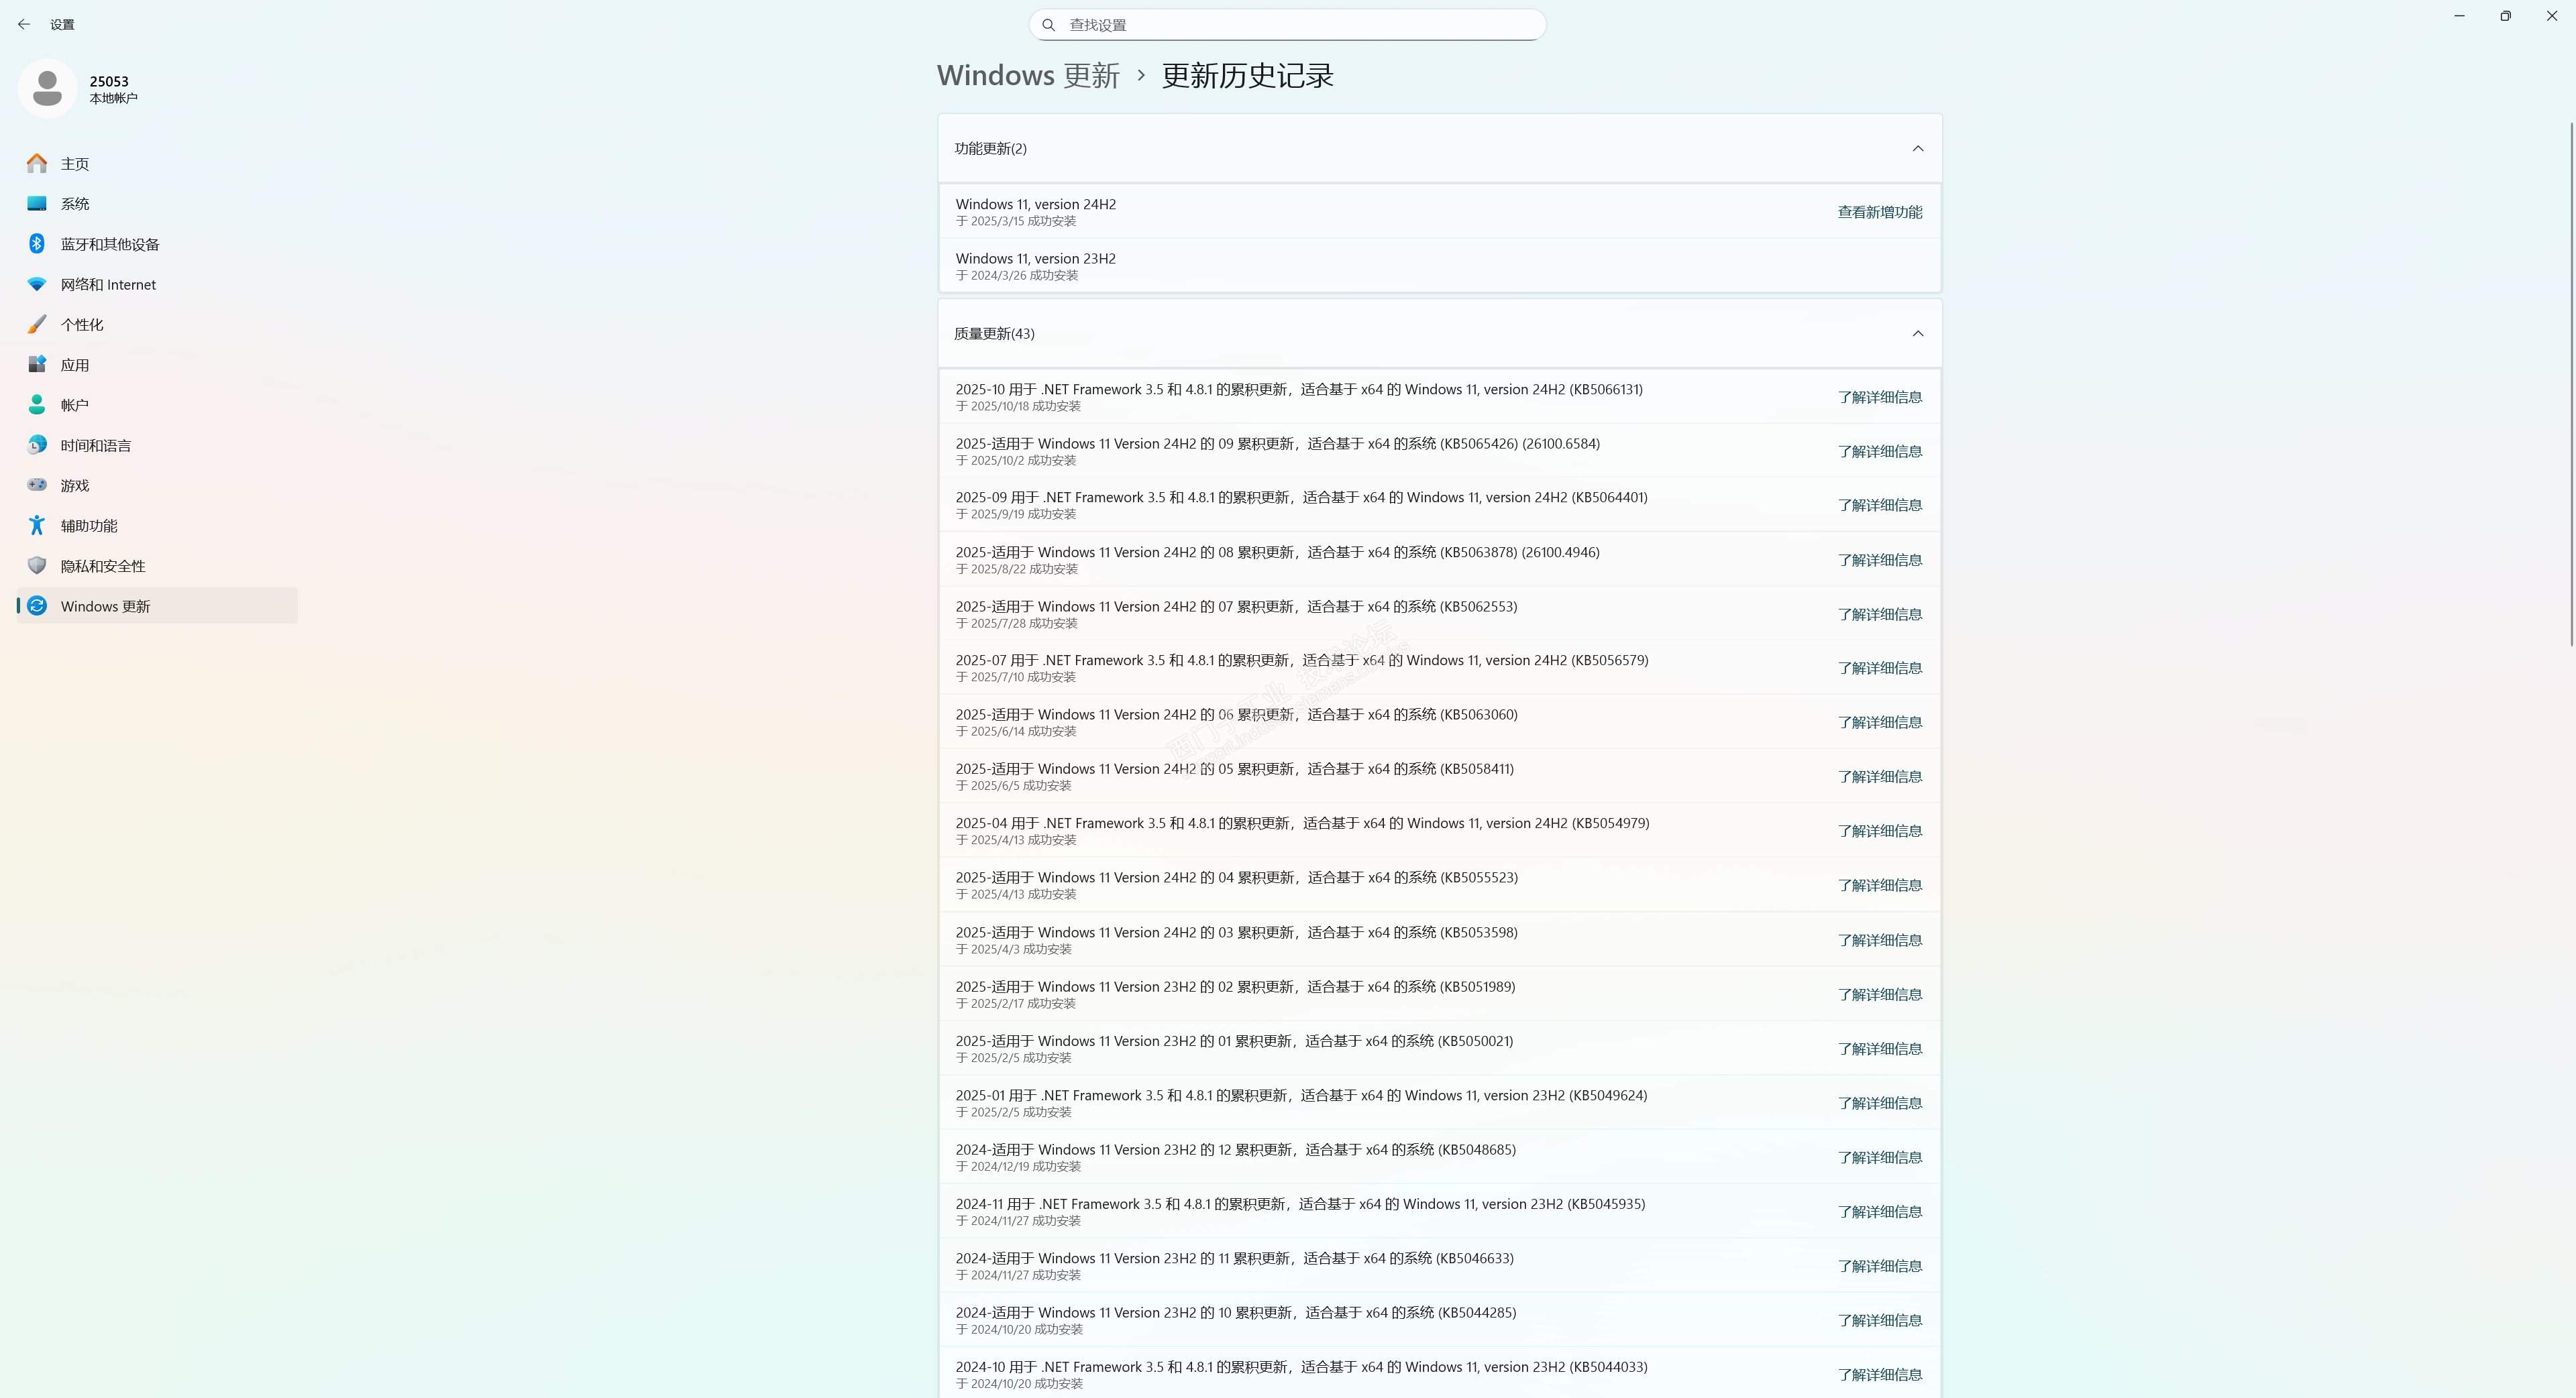Click the back arrow in the title bar

(24, 24)
